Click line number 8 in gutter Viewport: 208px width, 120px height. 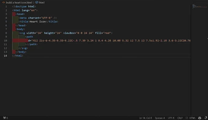6,33
